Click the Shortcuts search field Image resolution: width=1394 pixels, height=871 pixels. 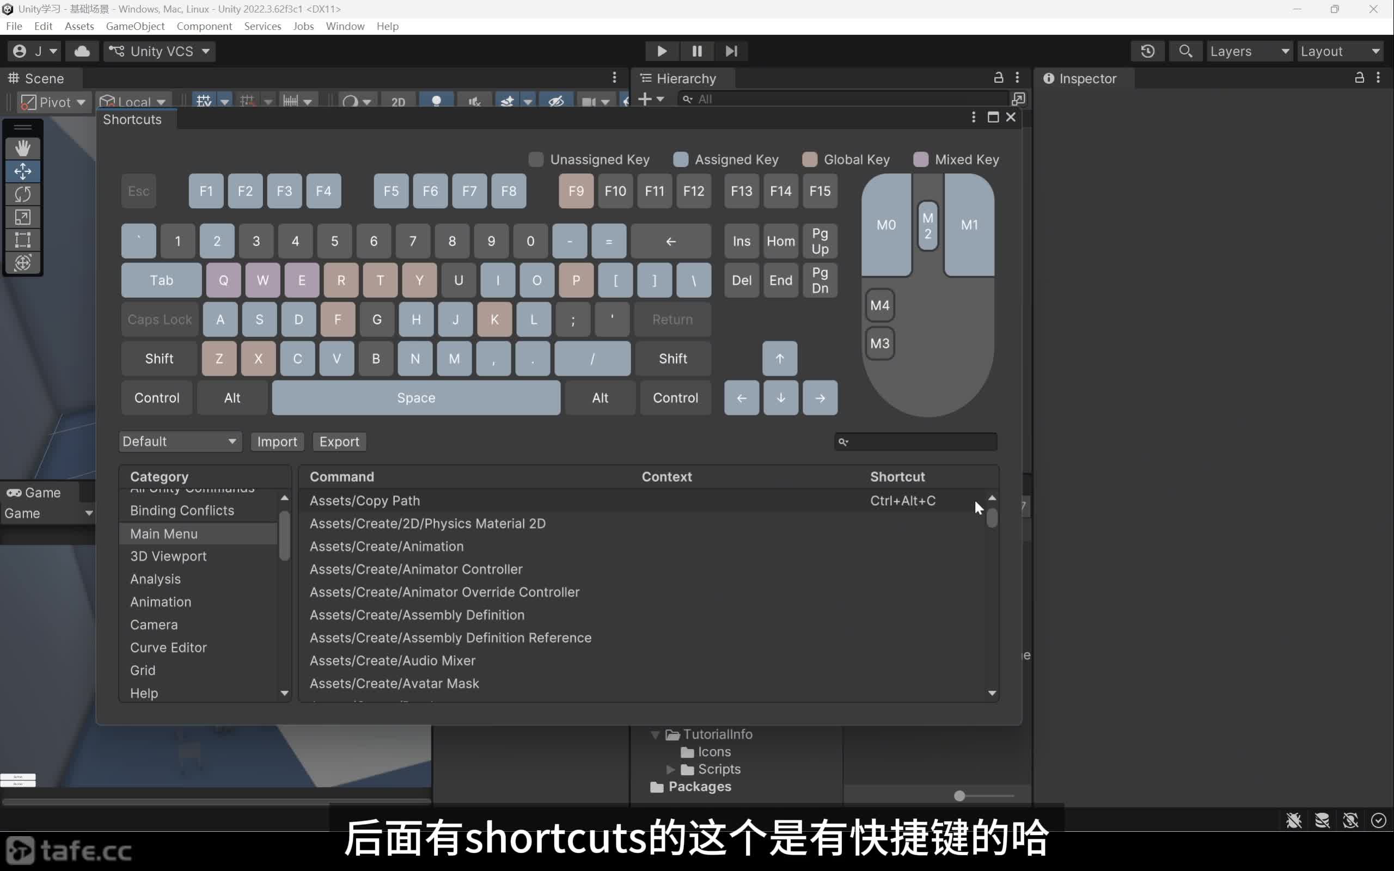click(916, 442)
